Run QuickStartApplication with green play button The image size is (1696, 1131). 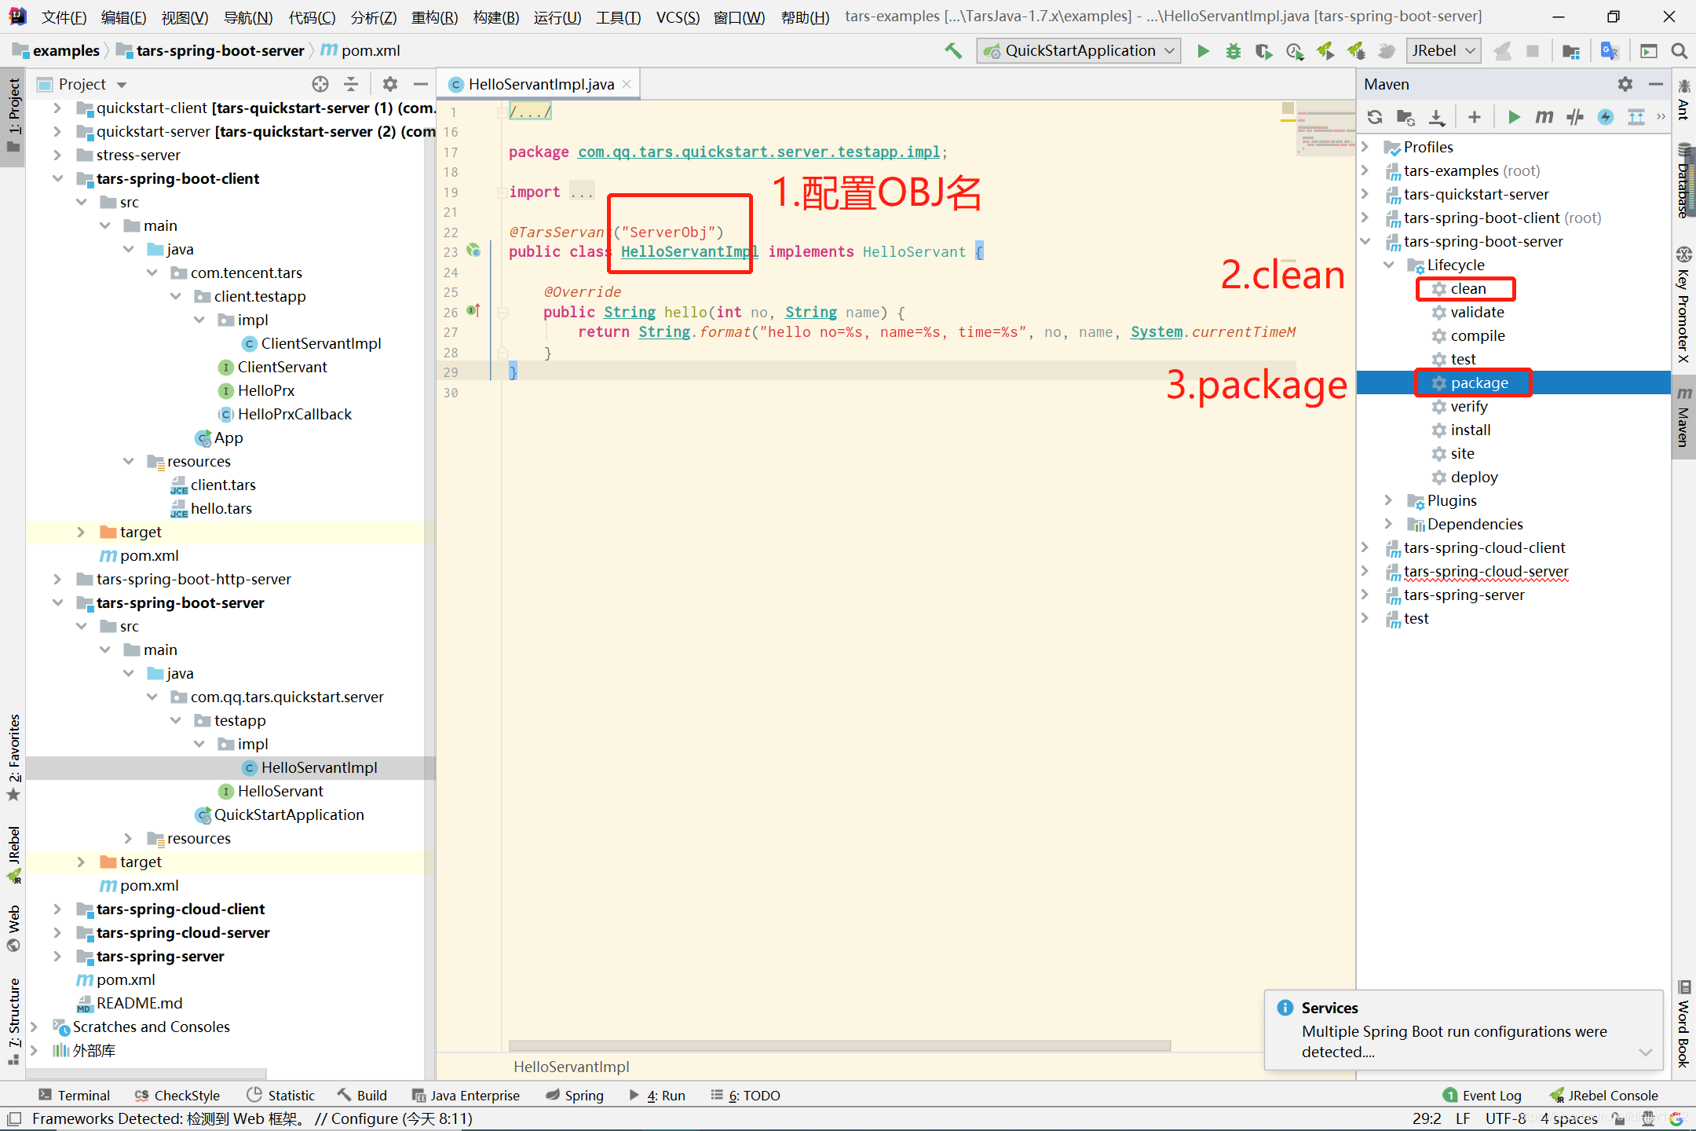1203,51
